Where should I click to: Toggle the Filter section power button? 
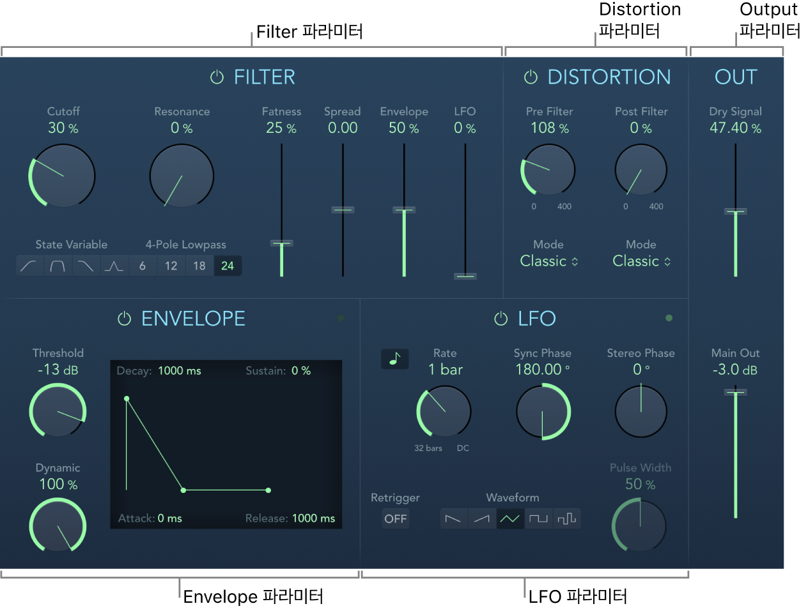click(217, 77)
